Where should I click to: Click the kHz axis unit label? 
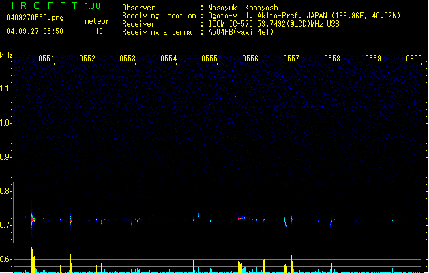point(6,55)
